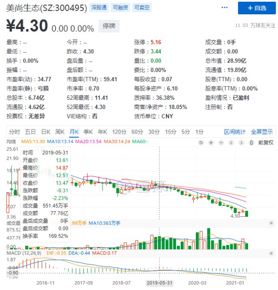The width and height of the screenshot is (278, 290).
Task: Click the 可融资 tag
Action: coord(120,8)
